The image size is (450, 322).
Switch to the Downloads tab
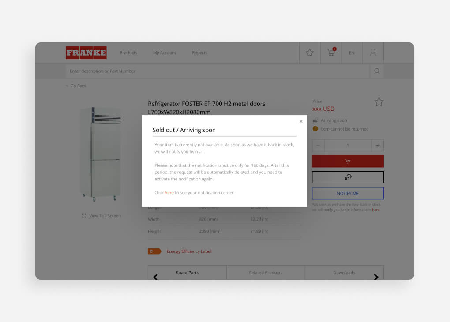tap(344, 273)
